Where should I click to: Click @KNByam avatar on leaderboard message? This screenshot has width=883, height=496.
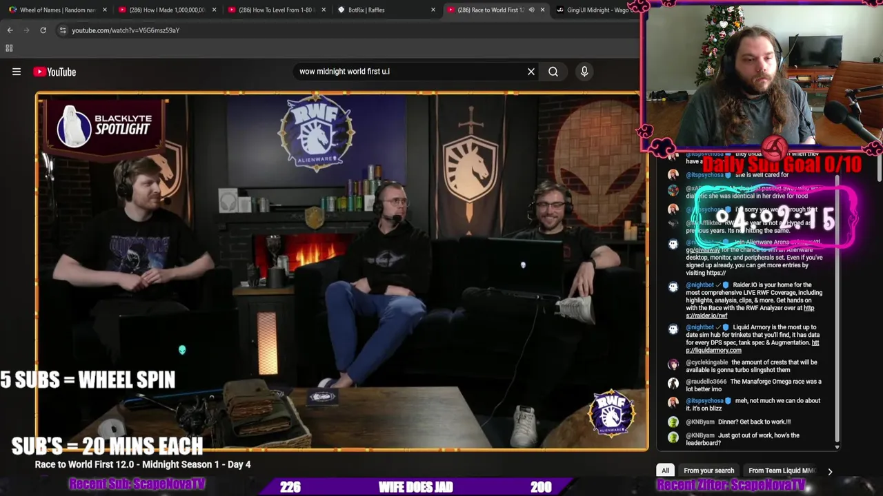(x=673, y=437)
